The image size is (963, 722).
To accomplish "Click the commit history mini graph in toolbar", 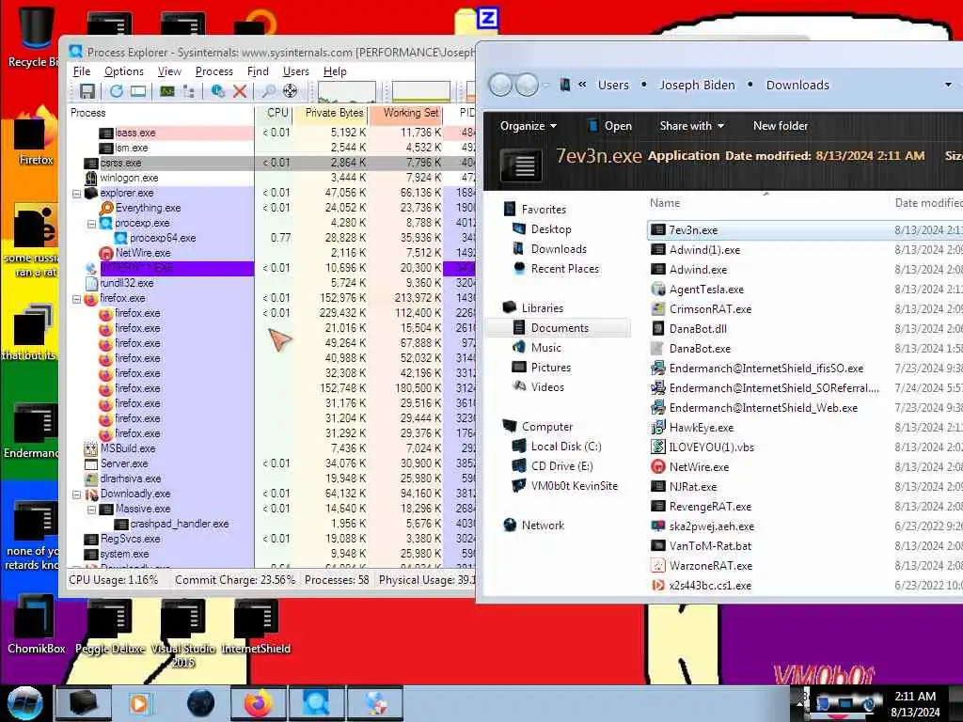I will 421,91.
